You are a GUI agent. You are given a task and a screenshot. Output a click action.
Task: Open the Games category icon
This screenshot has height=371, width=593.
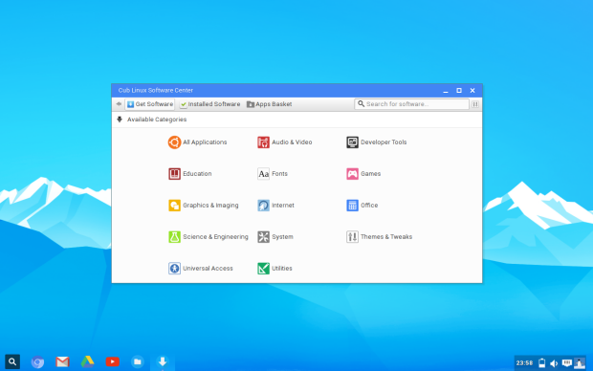click(352, 174)
